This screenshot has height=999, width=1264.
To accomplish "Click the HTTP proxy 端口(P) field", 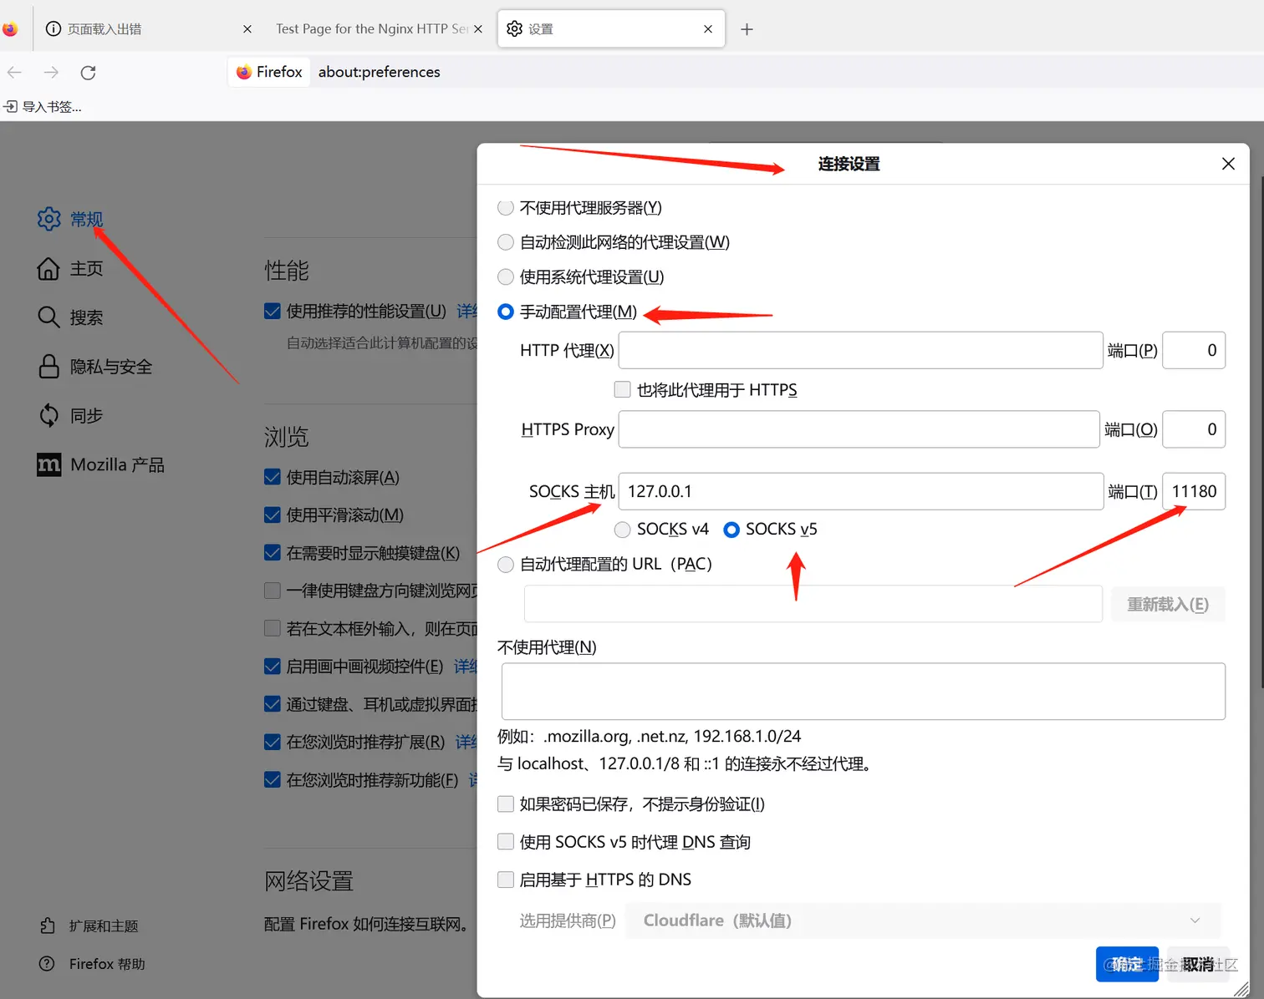I will click(1194, 350).
